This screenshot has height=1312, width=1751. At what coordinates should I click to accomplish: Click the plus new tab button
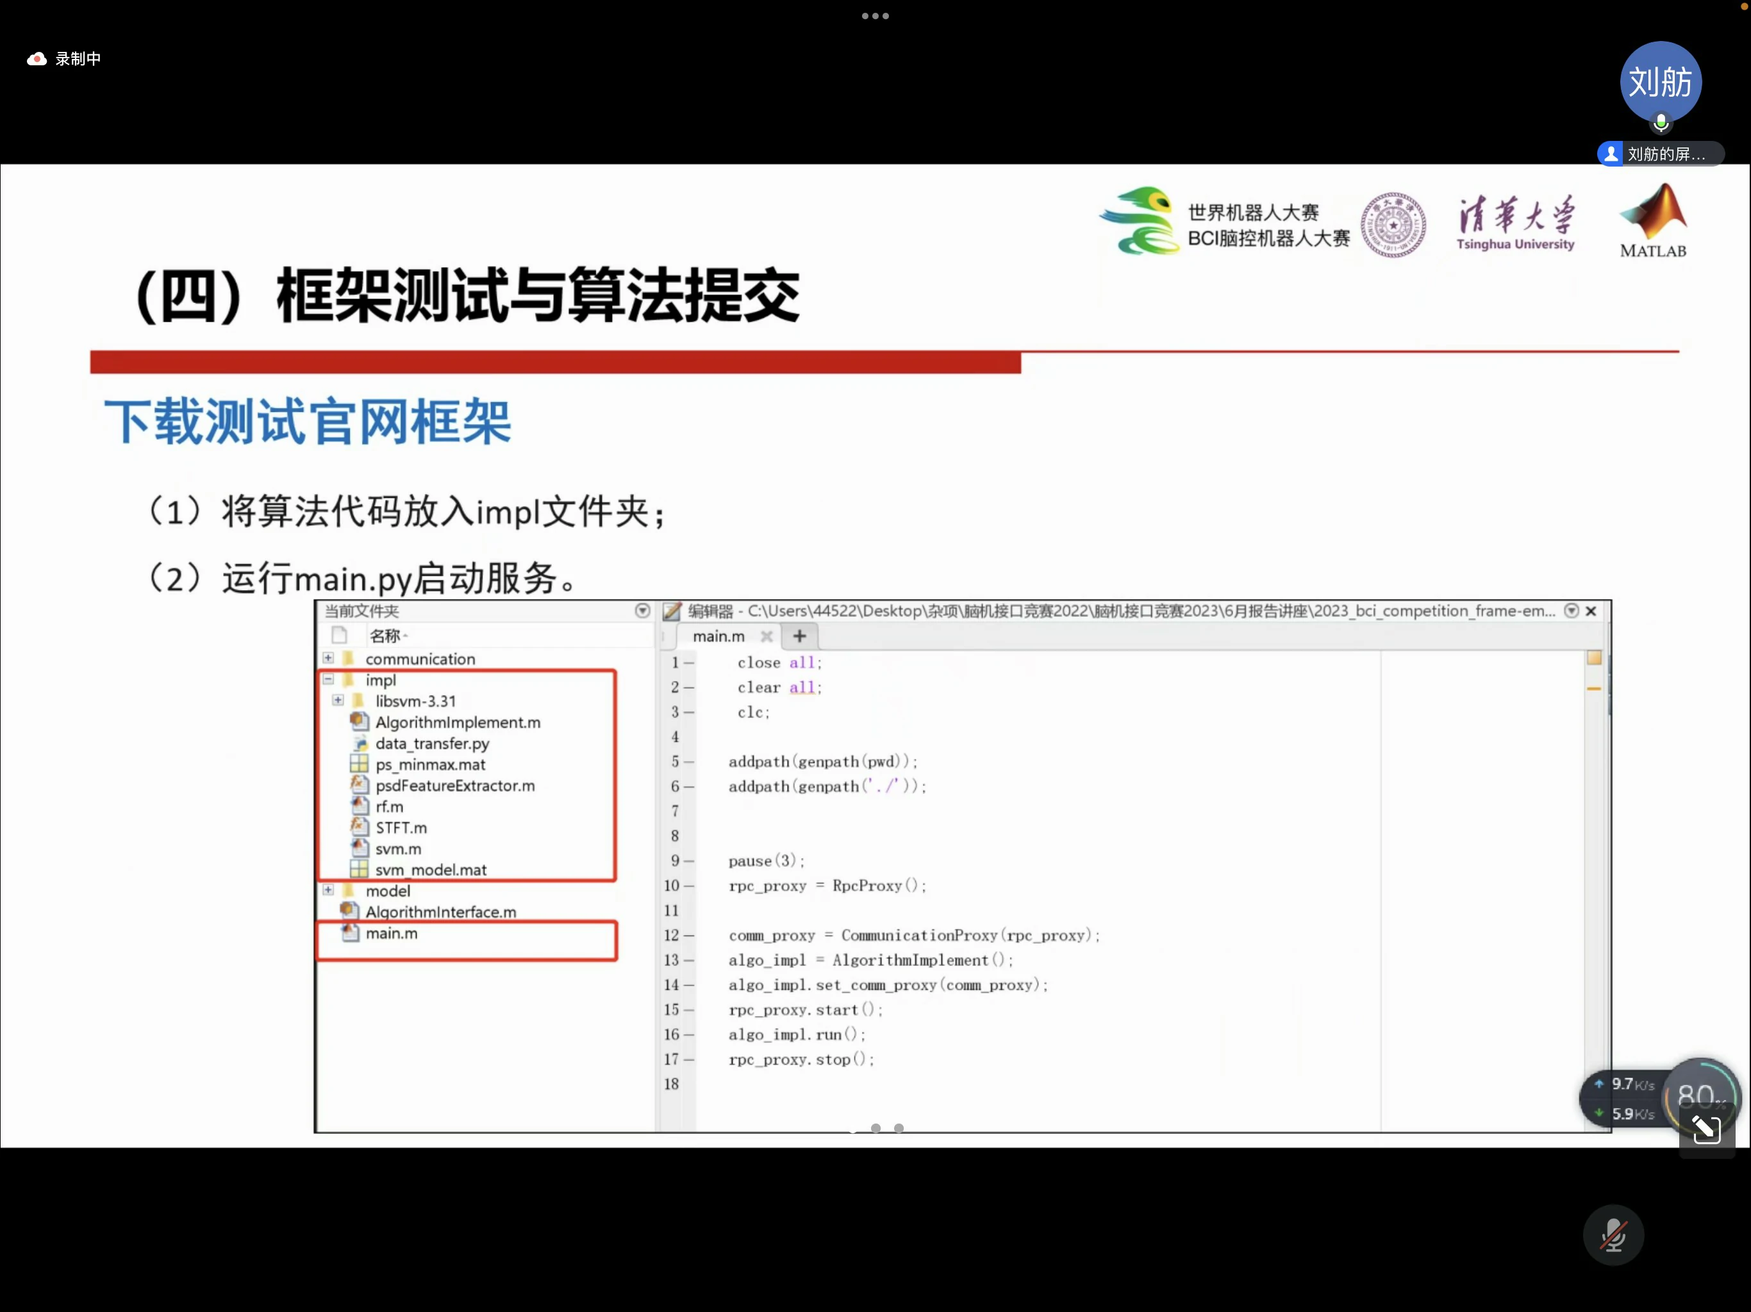click(799, 635)
